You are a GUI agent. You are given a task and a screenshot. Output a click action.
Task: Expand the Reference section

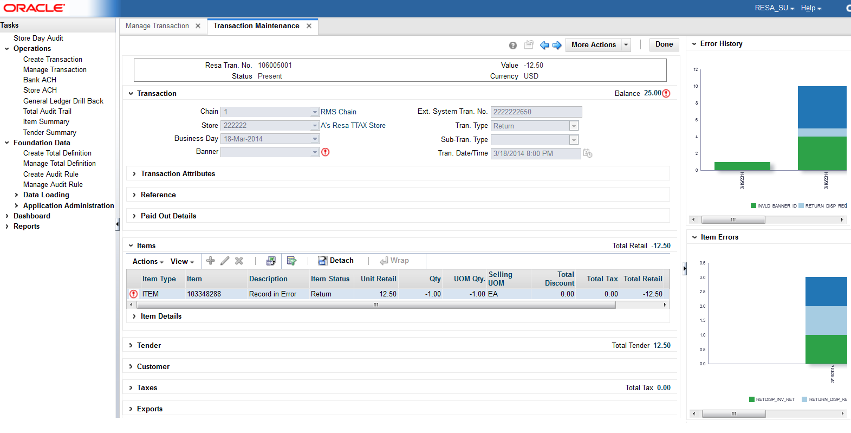pos(134,195)
